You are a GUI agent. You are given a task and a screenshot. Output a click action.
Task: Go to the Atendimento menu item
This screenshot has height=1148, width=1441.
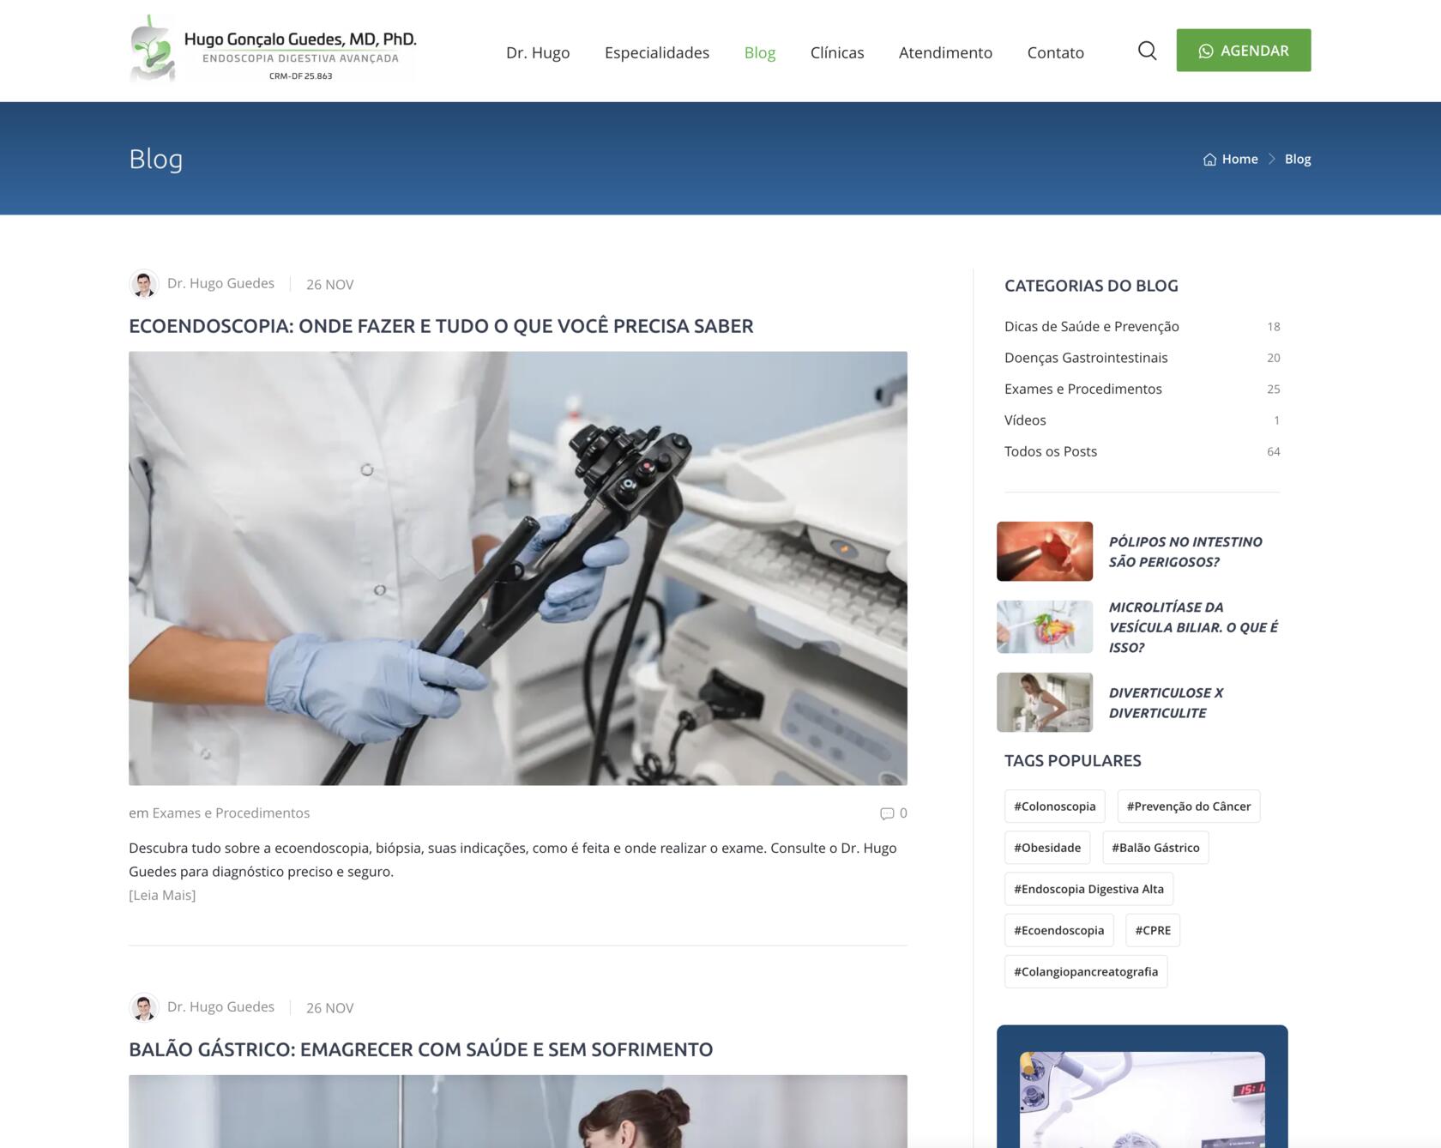coord(944,52)
